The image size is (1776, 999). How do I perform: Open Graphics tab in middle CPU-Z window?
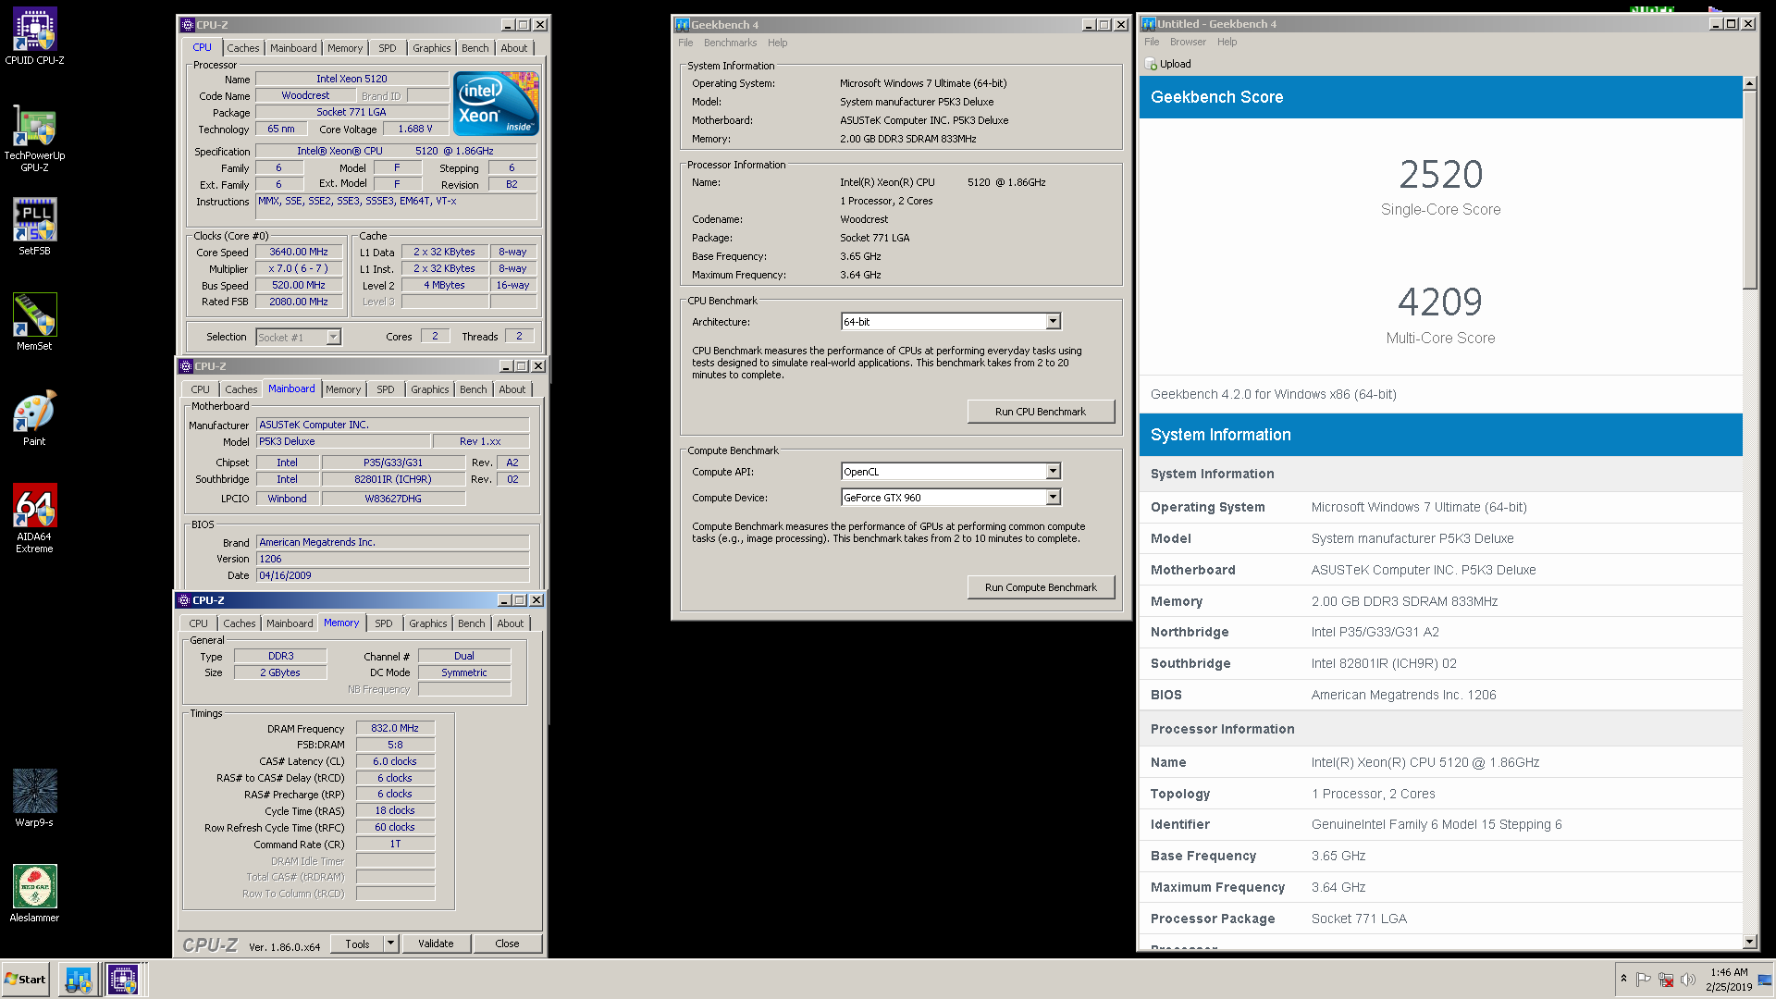pos(430,389)
